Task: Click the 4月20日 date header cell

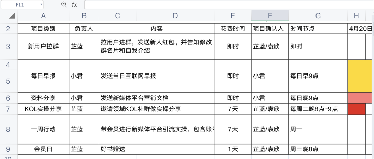Action: (x=360, y=29)
